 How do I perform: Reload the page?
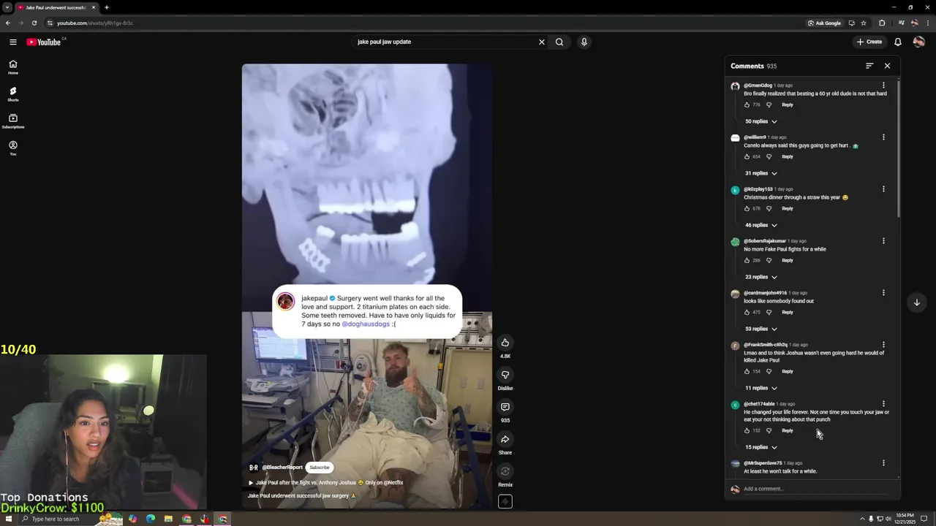34,23
